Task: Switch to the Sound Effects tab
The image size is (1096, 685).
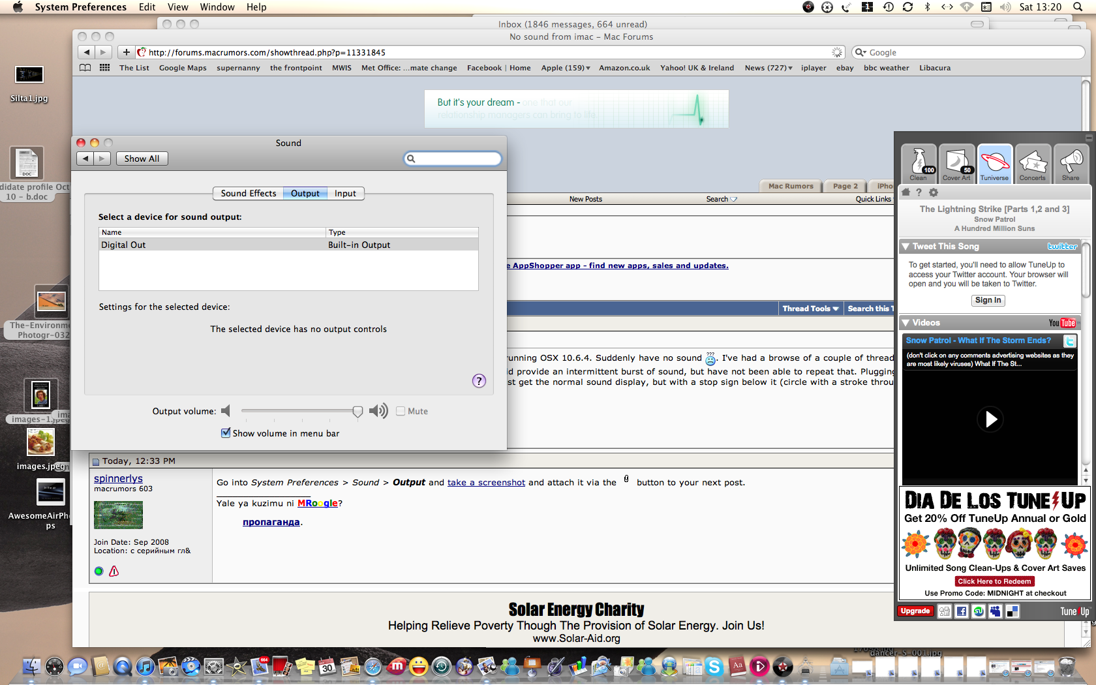Action: 248,193
